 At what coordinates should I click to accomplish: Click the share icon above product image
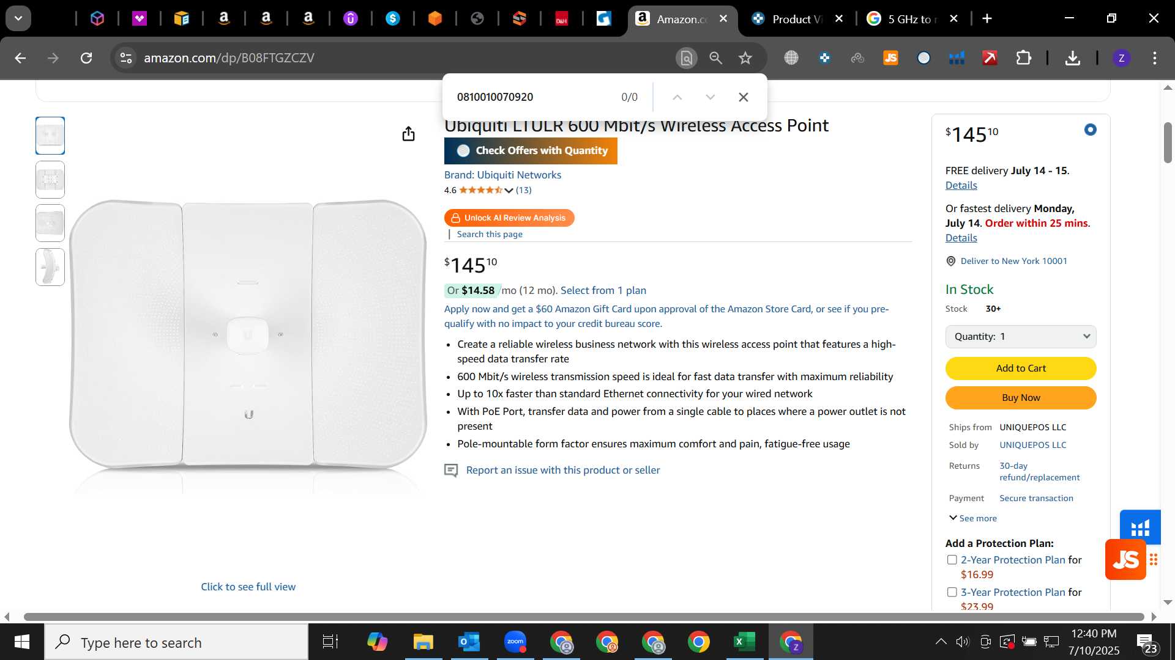click(x=408, y=134)
